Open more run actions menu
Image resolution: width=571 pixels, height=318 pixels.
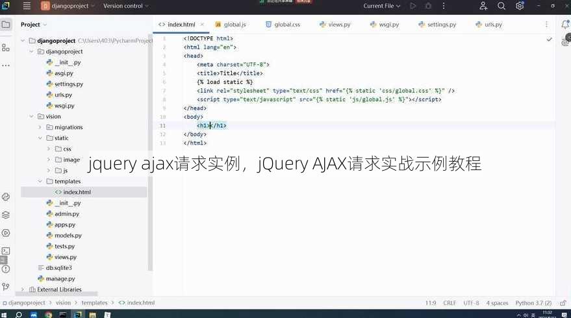444,6
